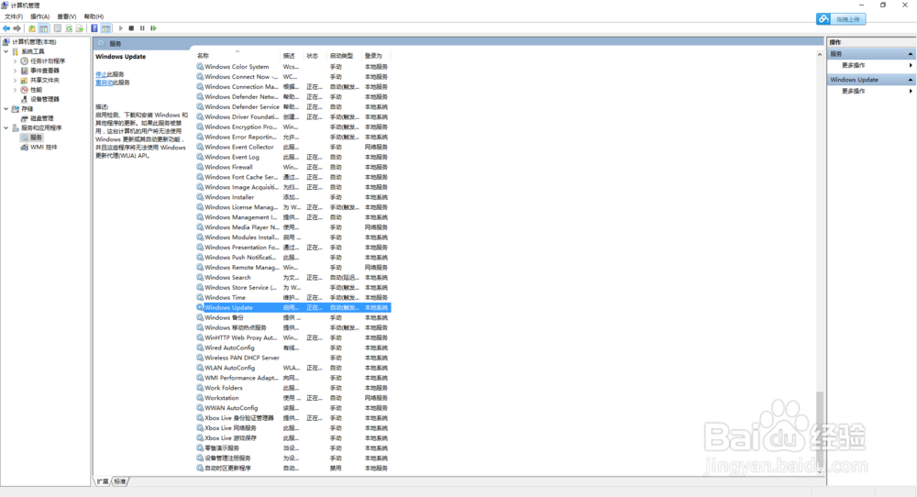Expand the 共享文件夹 node arrow
The height and width of the screenshot is (497, 917).
click(16, 80)
